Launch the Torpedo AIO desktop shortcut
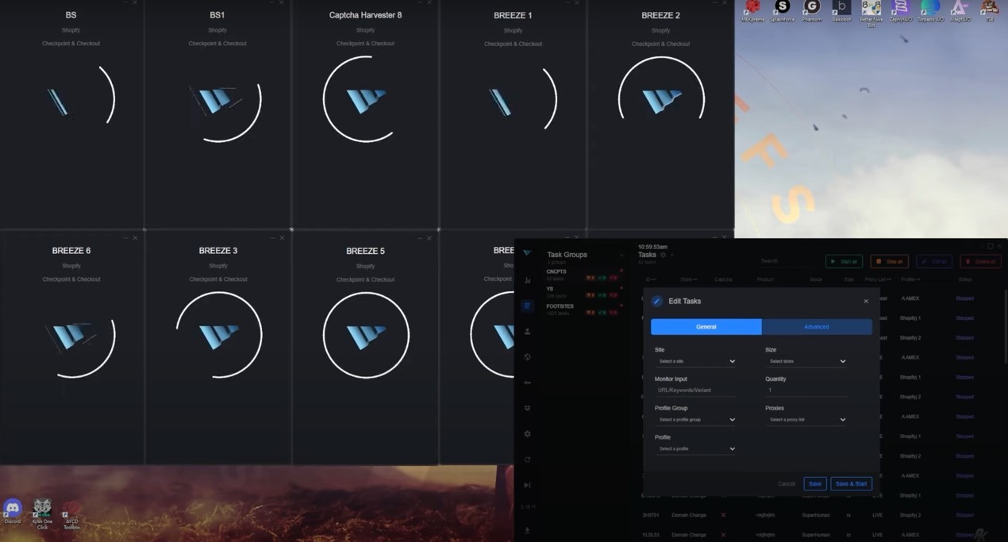Image resolution: width=1008 pixels, height=542 pixels. [x=929, y=10]
